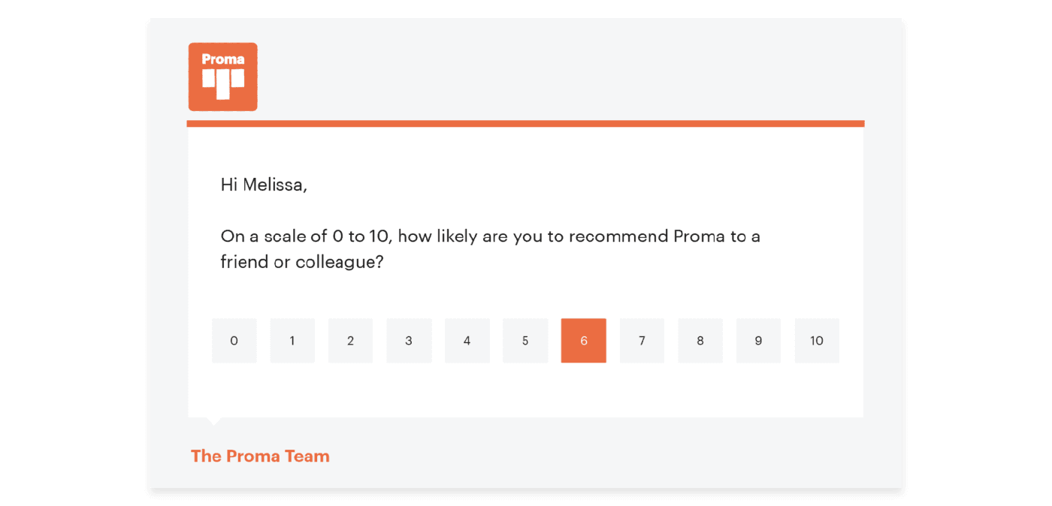Select rating 1 on the survey scale
The height and width of the screenshot is (506, 1052).
point(292,340)
